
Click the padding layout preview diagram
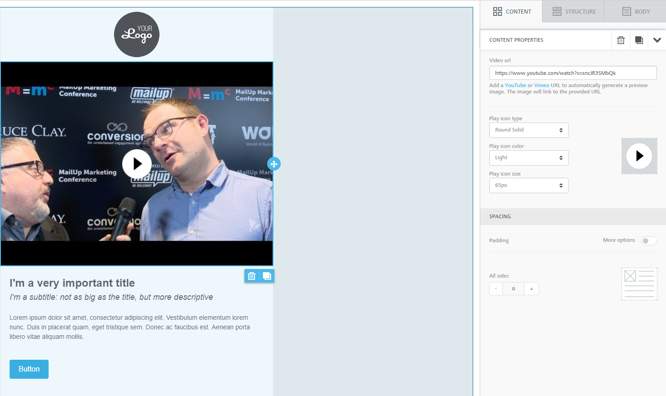639,284
